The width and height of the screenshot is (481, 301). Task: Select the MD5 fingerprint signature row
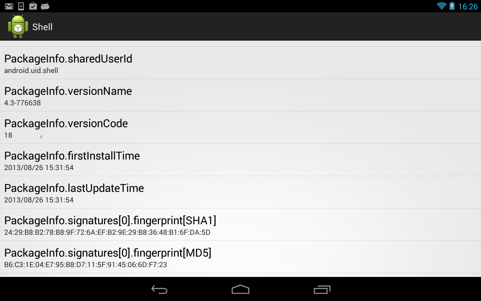point(240,257)
